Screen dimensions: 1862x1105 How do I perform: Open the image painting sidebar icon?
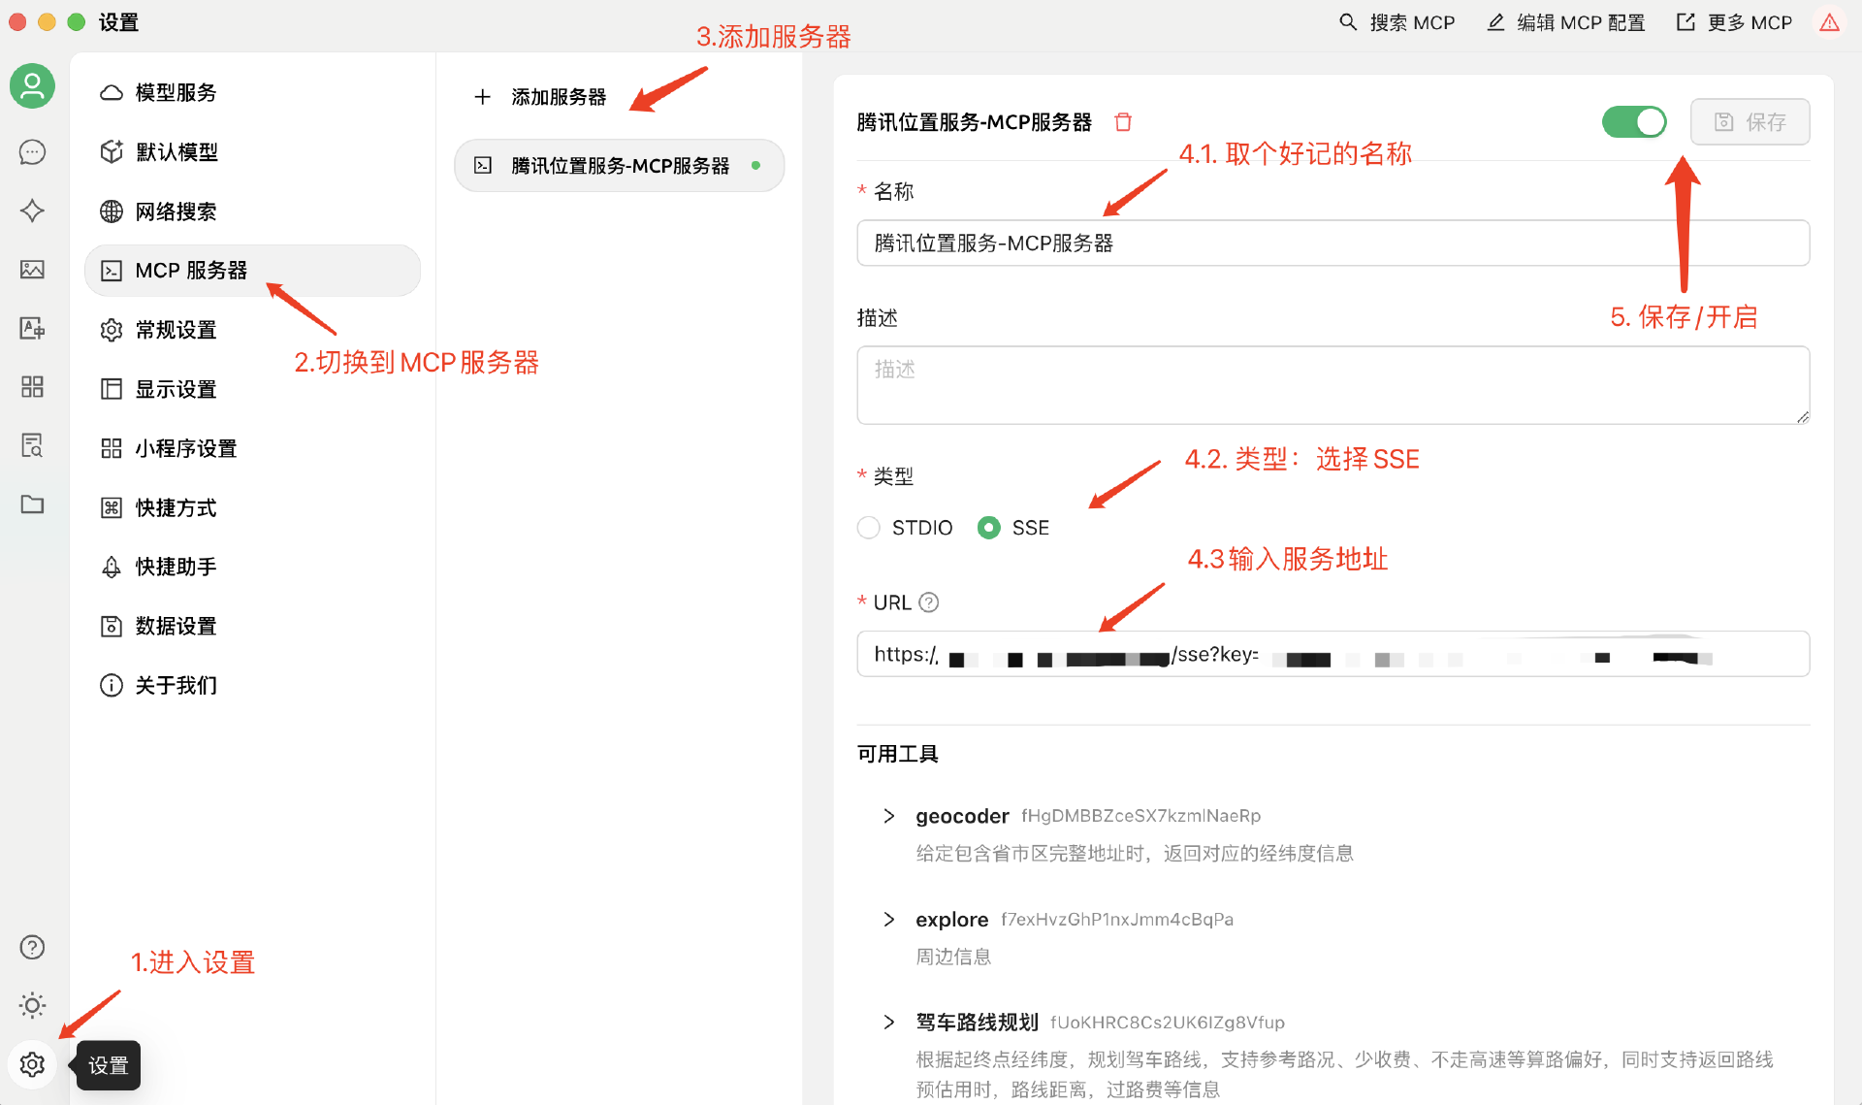coord(32,270)
